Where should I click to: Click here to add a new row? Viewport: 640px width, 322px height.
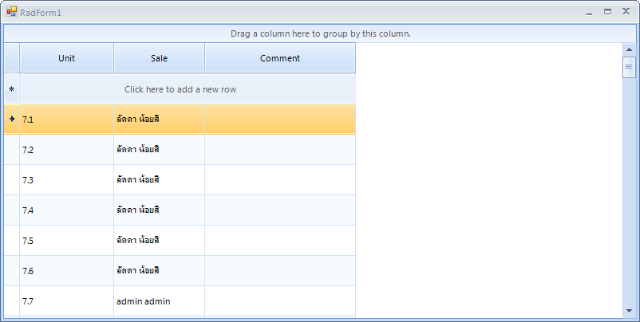[180, 89]
